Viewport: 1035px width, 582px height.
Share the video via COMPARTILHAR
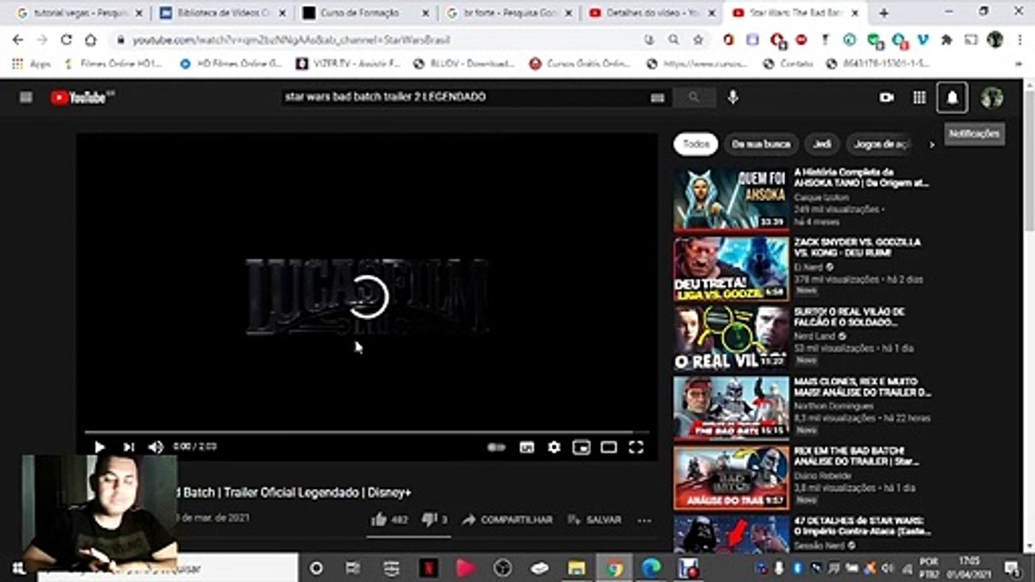tap(507, 520)
